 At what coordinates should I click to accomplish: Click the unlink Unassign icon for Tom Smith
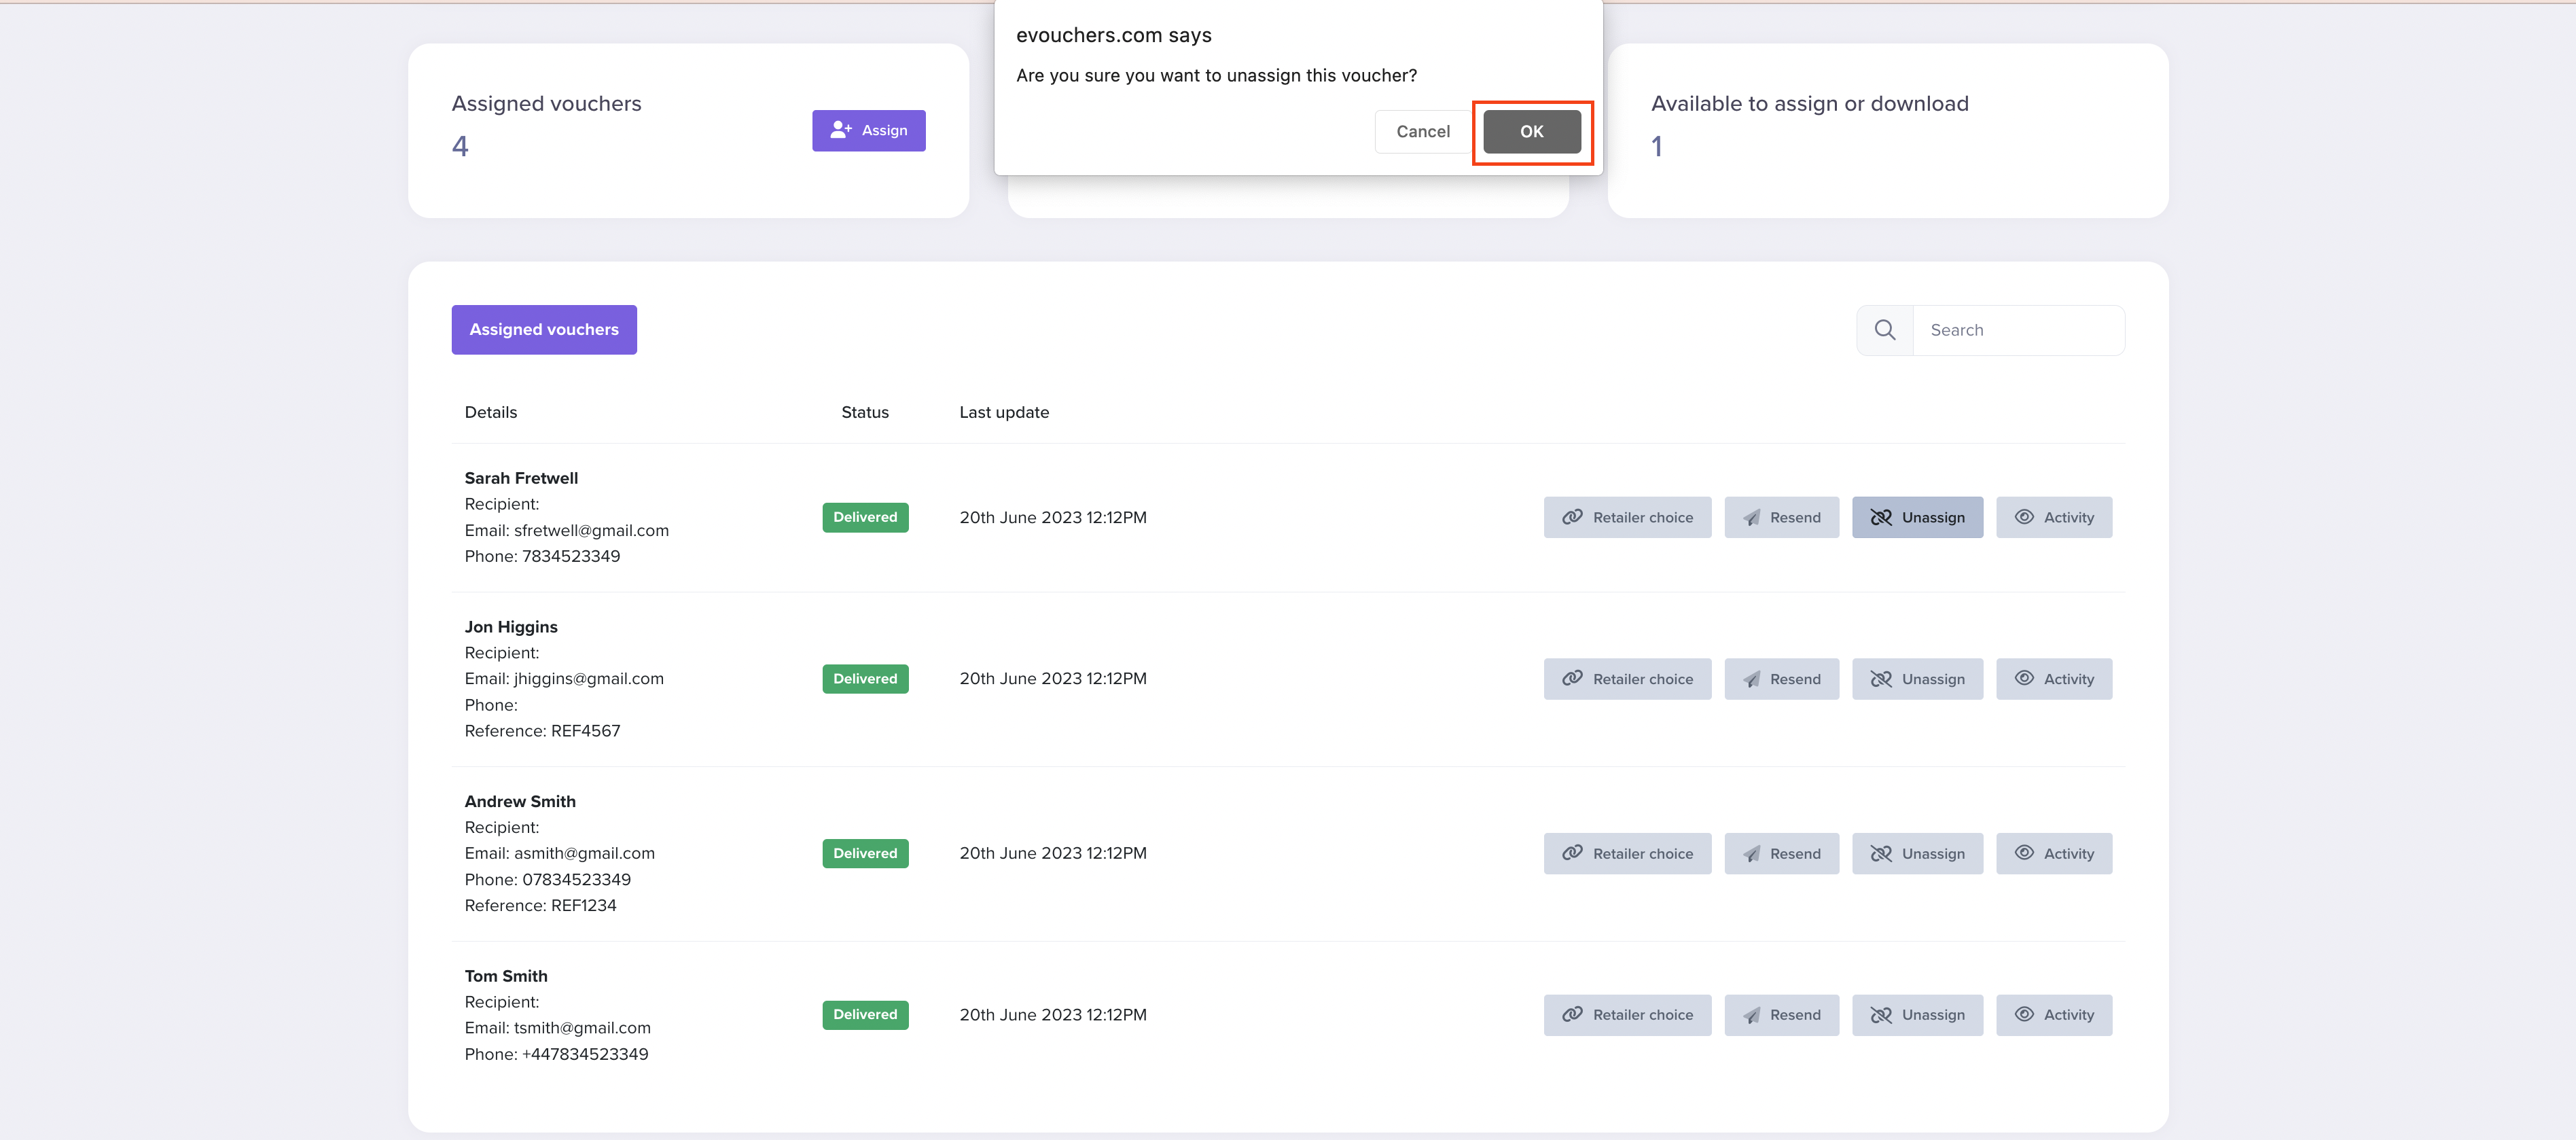click(1881, 1014)
